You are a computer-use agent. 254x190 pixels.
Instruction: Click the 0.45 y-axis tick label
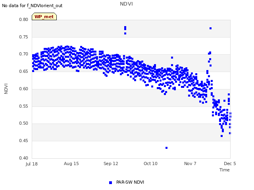pyautogui.click(x=24, y=141)
